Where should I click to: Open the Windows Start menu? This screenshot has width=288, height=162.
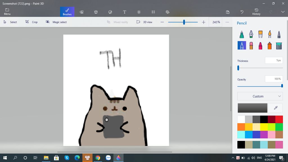coord(5,158)
